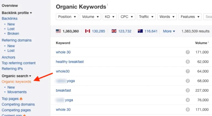
Task: Open the Overview section in sidebar
Action: pos(10,6)
